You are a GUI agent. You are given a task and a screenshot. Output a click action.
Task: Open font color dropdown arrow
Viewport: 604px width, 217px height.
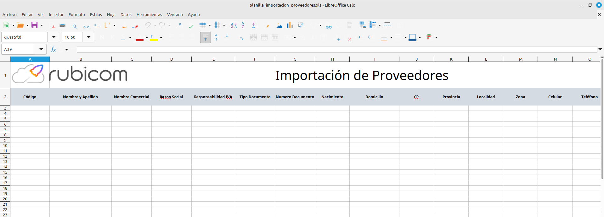coord(147,38)
